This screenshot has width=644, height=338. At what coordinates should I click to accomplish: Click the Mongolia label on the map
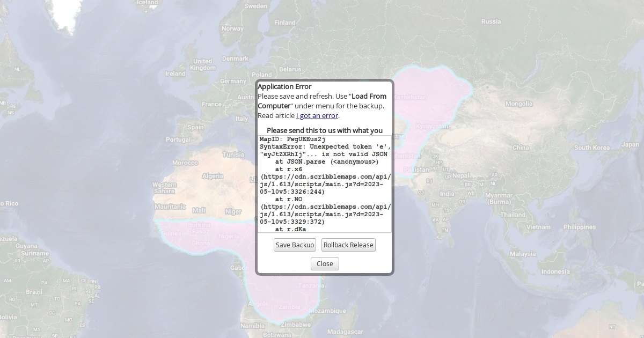[519, 104]
